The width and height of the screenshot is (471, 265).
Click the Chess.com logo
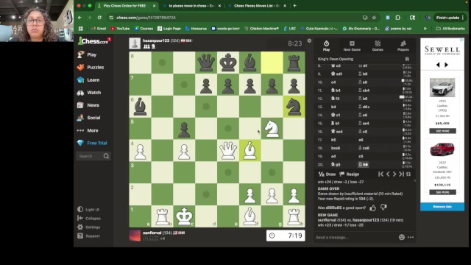[93, 41]
